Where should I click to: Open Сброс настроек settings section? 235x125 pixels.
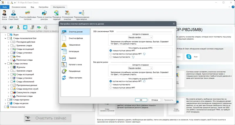(75, 78)
